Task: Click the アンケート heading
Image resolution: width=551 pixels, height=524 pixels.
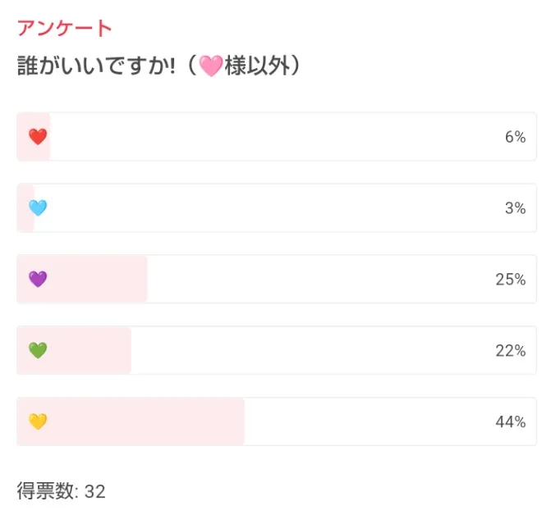Action: (x=65, y=28)
